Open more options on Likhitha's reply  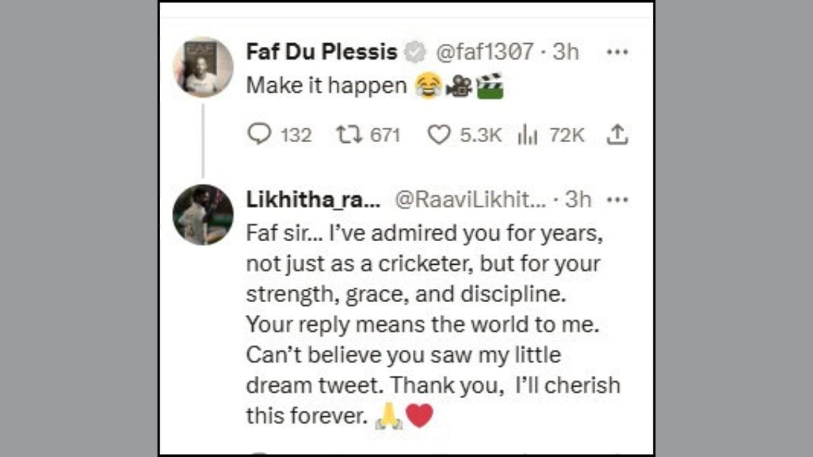(617, 200)
